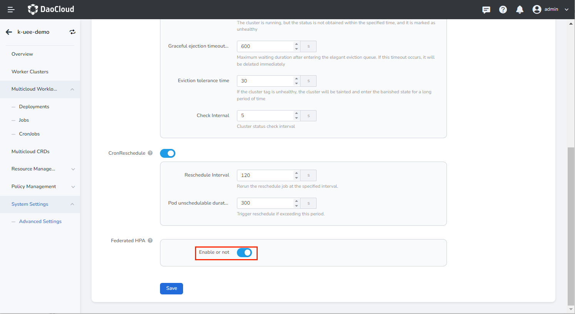Click the cluster switch refresh icon
This screenshot has width=575, height=314.
click(x=72, y=32)
